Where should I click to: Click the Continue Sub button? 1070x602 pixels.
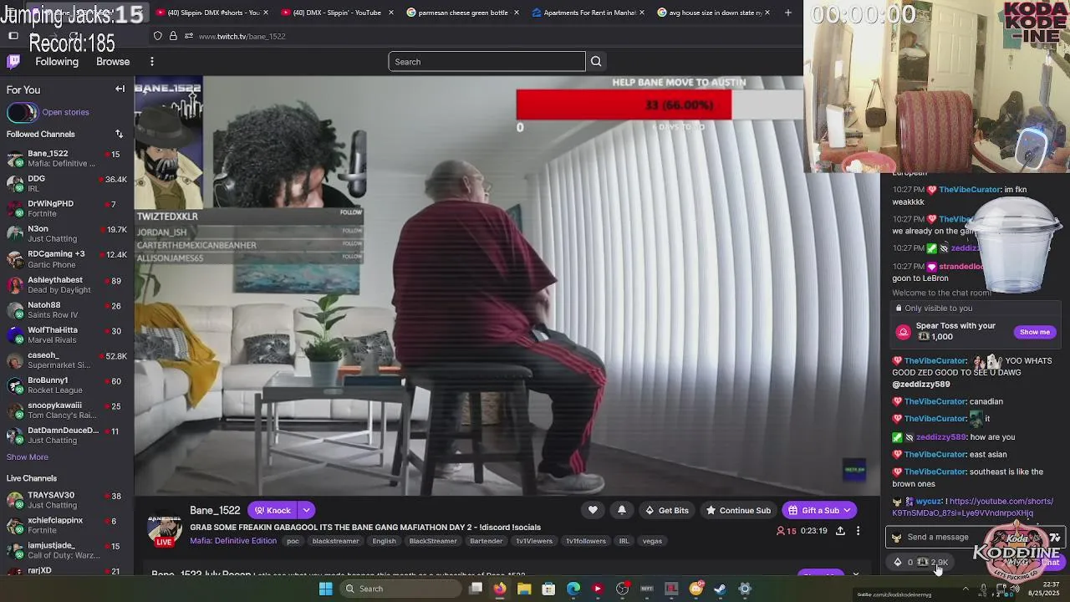(738, 510)
